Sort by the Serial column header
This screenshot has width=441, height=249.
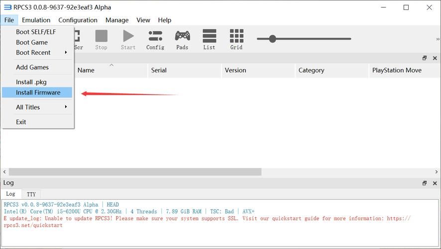185,70
